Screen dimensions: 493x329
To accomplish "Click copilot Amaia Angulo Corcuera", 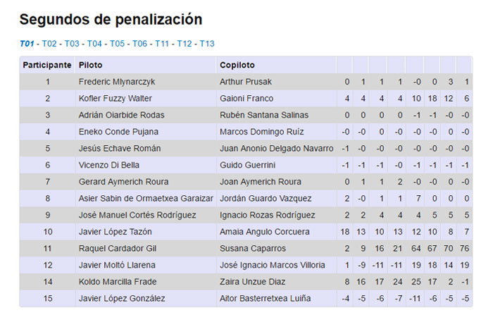I will (x=264, y=232).
